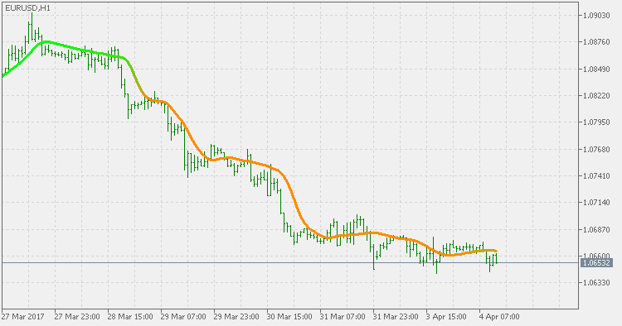Click the 1.07410 price axis label
This screenshot has width=622, height=326.
tap(596, 175)
